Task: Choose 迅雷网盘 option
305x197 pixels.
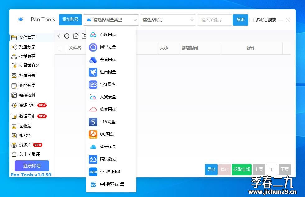Action: pos(111,72)
